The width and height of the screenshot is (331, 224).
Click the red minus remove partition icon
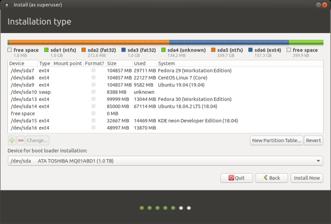coord(21,141)
